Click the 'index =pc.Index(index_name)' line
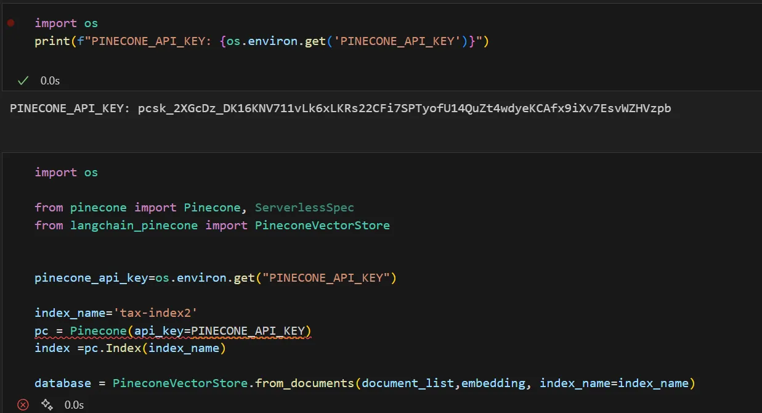The image size is (762, 413). (x=131, y=348)
